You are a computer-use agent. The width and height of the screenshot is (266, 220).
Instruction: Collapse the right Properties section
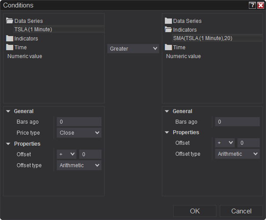point(167,132)
